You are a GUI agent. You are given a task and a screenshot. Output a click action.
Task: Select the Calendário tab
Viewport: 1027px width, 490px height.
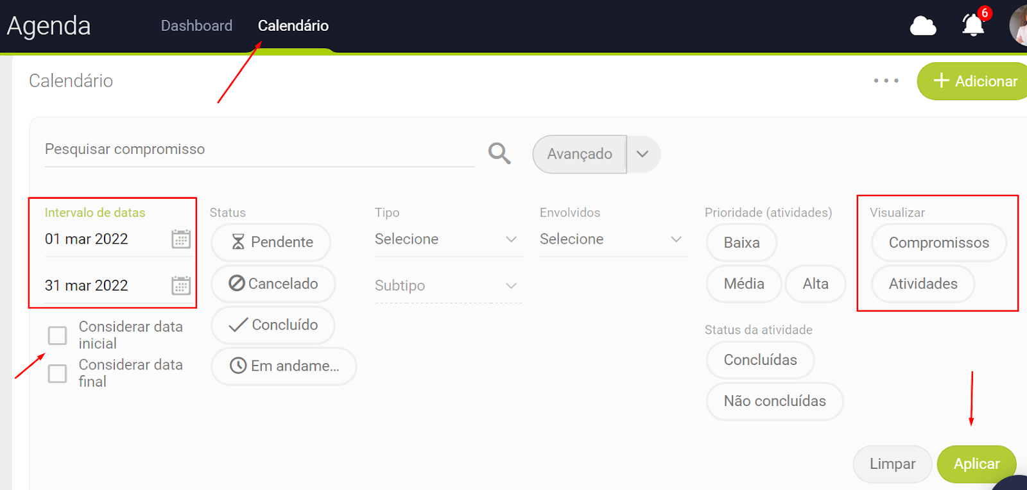tap(293, 26)
